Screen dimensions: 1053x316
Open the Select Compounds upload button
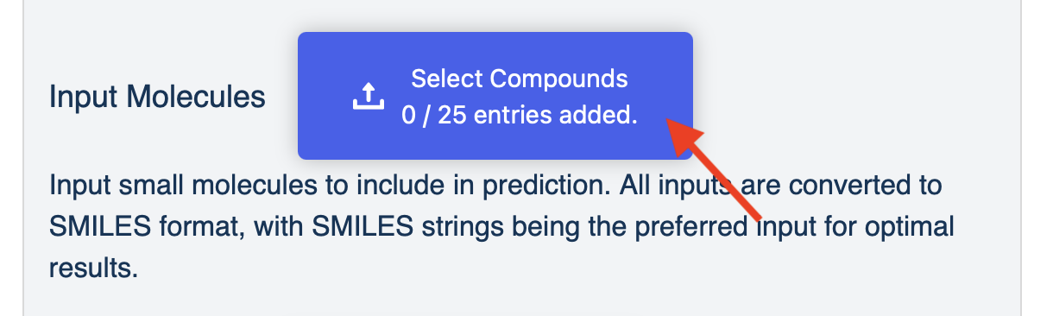point(495,96)
